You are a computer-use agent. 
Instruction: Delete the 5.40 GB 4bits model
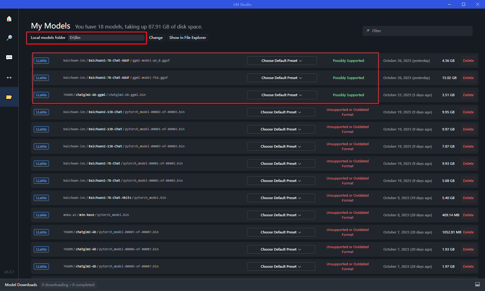click(468, 198)
